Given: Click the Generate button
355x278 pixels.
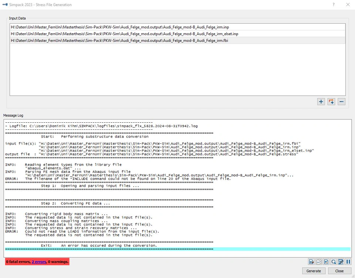Looking at the screenshot, I should coord(314,271).
